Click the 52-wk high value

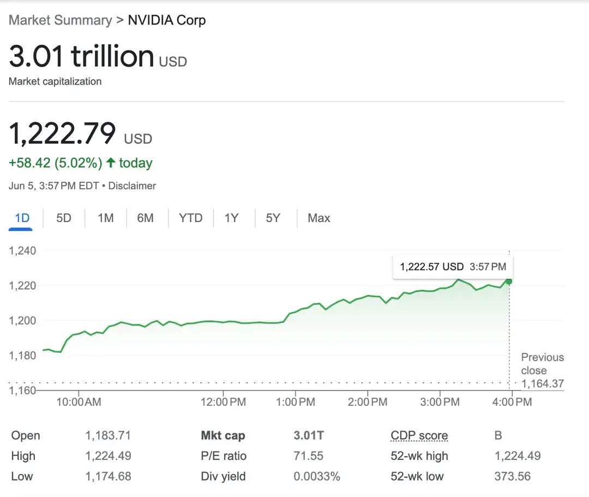[x=517, y=456]
